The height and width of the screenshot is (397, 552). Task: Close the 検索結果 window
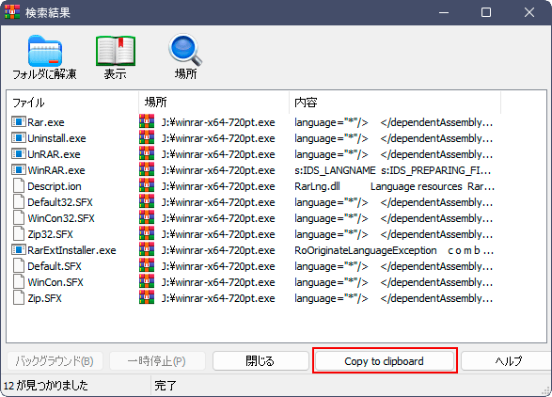(x=529, y=12)
